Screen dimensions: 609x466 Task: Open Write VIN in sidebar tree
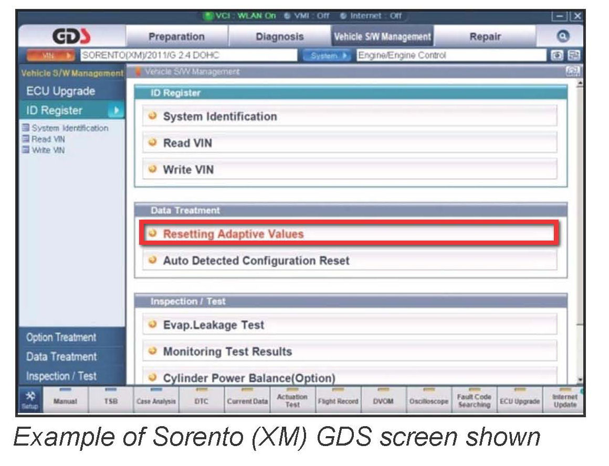[x=48, y=150]
